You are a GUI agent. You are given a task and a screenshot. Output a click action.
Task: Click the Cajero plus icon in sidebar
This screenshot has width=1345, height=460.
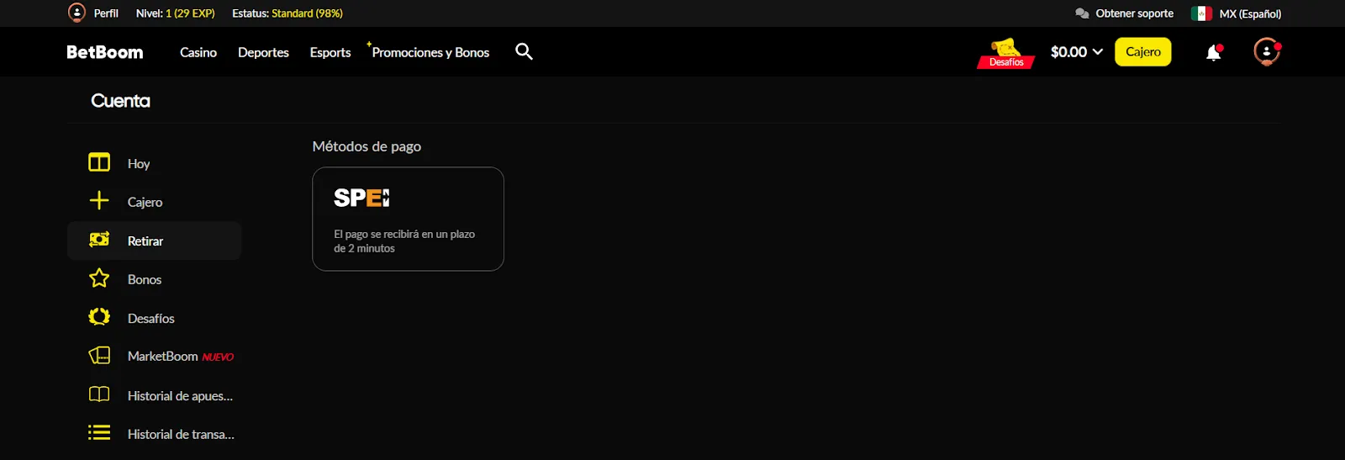pos(99,200)
